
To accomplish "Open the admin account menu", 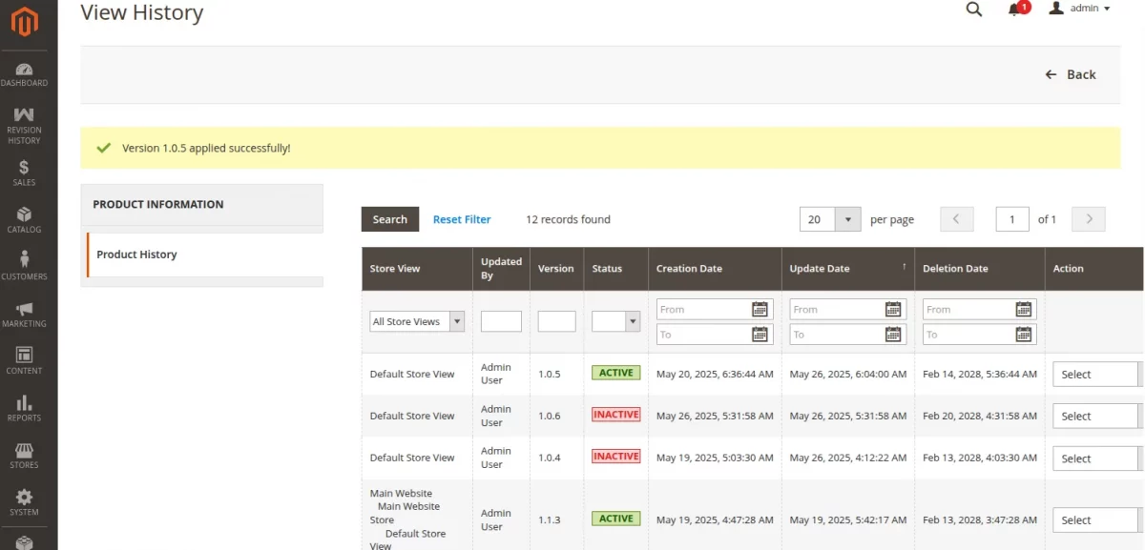I will click(x=1080, y=9).
